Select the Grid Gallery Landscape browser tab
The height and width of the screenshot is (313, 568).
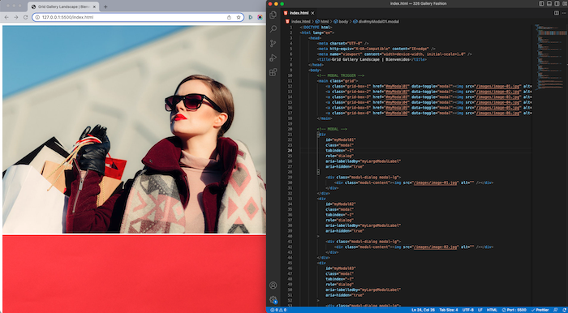pyautogui.click(x=64, y=6)
